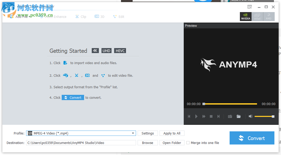Expand the Profile dropdown arrow

(x=133, y=133)
